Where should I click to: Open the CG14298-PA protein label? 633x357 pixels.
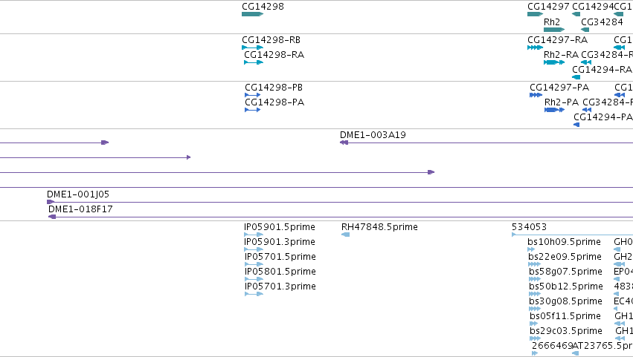pos(274,102)
